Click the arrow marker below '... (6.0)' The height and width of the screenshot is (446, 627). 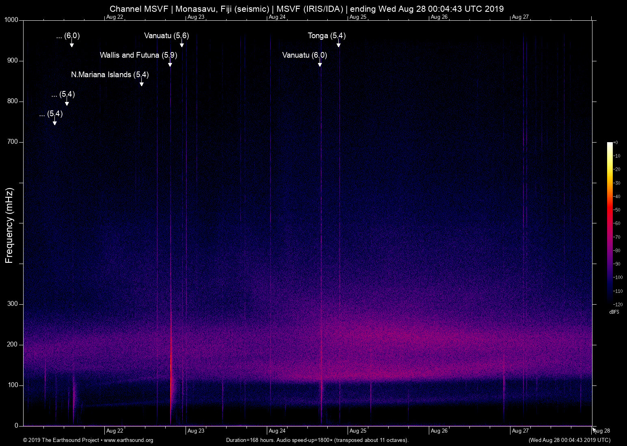coord(71,44)
